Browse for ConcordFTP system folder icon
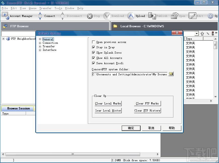The width and height of the screenshot is (219, 163). pos(171,74)
